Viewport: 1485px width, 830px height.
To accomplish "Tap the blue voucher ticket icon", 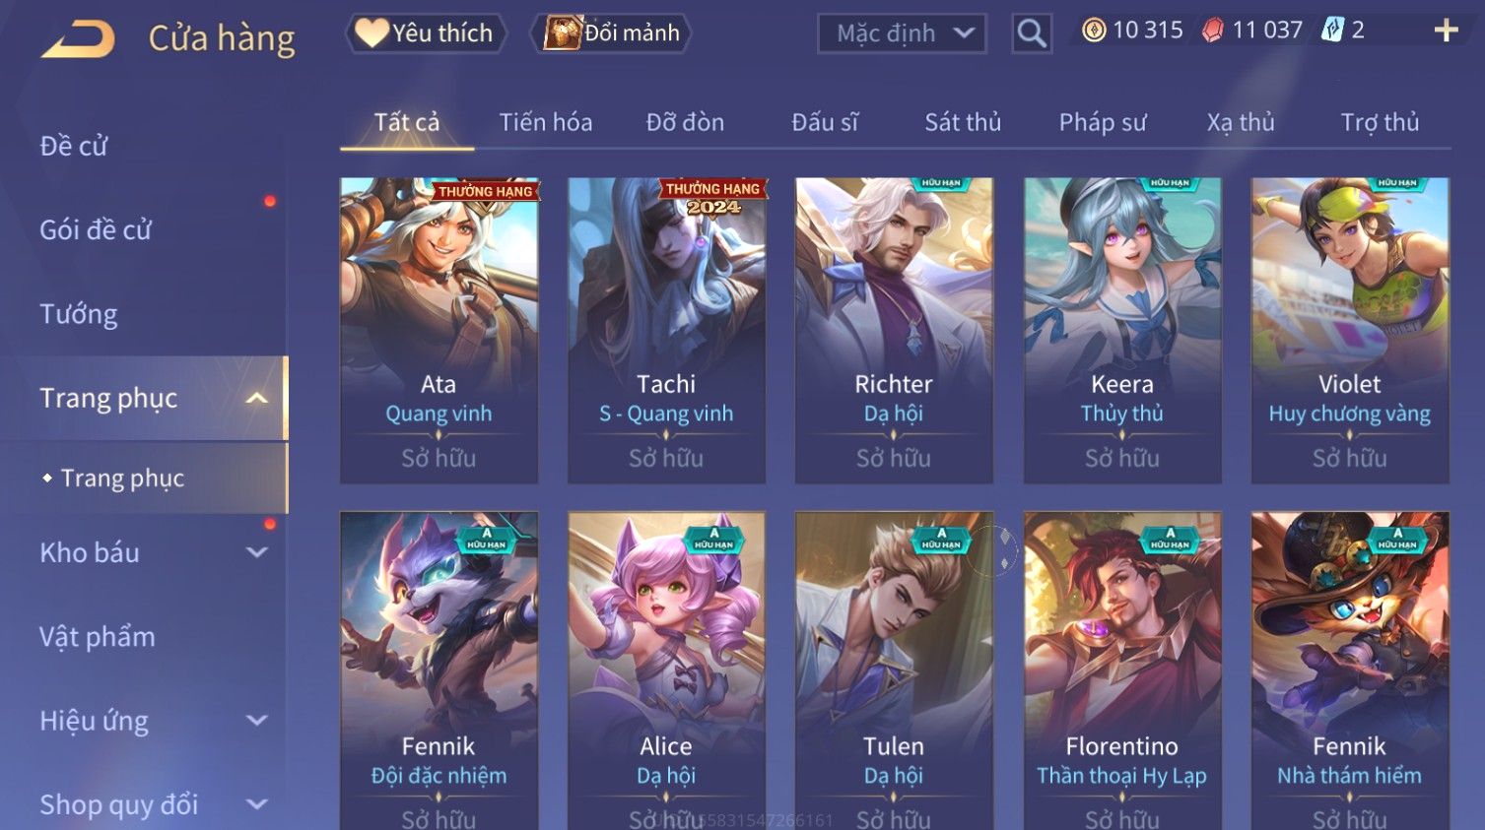I will tap(1332, 31).
